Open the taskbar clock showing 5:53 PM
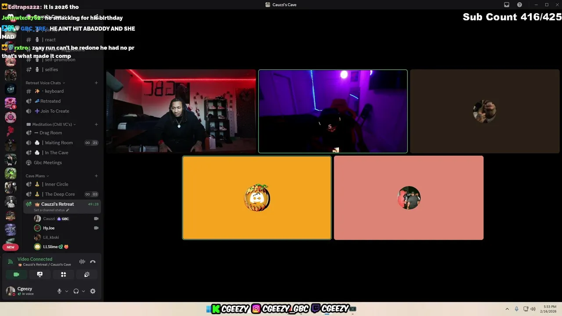562x316 pixels. coord(549,309)
